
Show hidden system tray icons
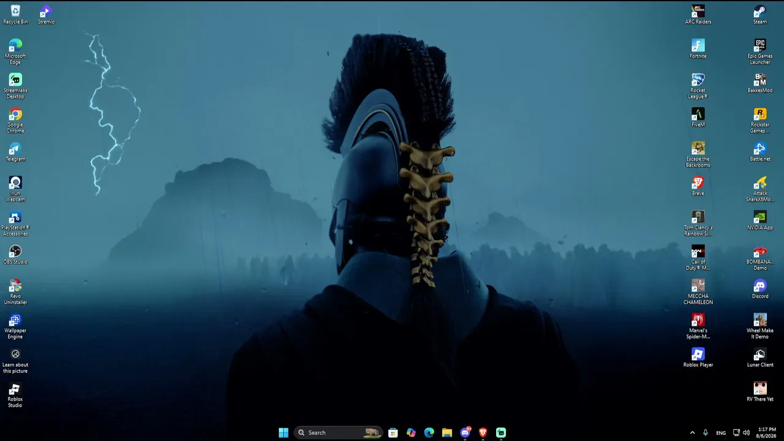[x=692, y=432]
